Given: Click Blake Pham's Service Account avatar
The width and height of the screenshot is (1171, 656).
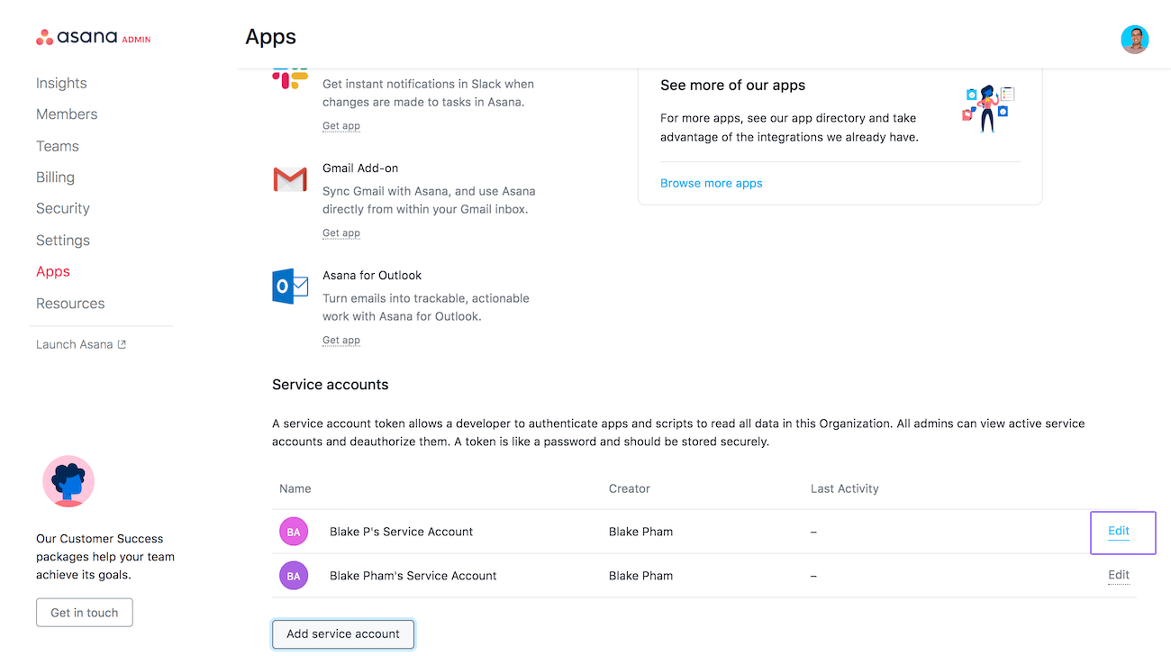Looking at the screenshot, I should [294, 575].
